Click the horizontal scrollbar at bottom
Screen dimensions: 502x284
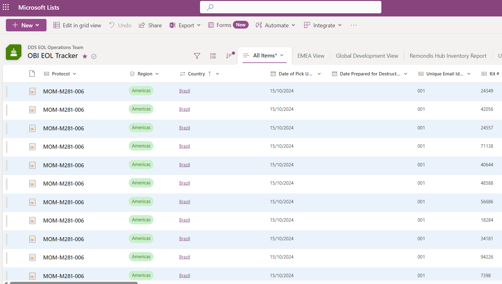73,283
